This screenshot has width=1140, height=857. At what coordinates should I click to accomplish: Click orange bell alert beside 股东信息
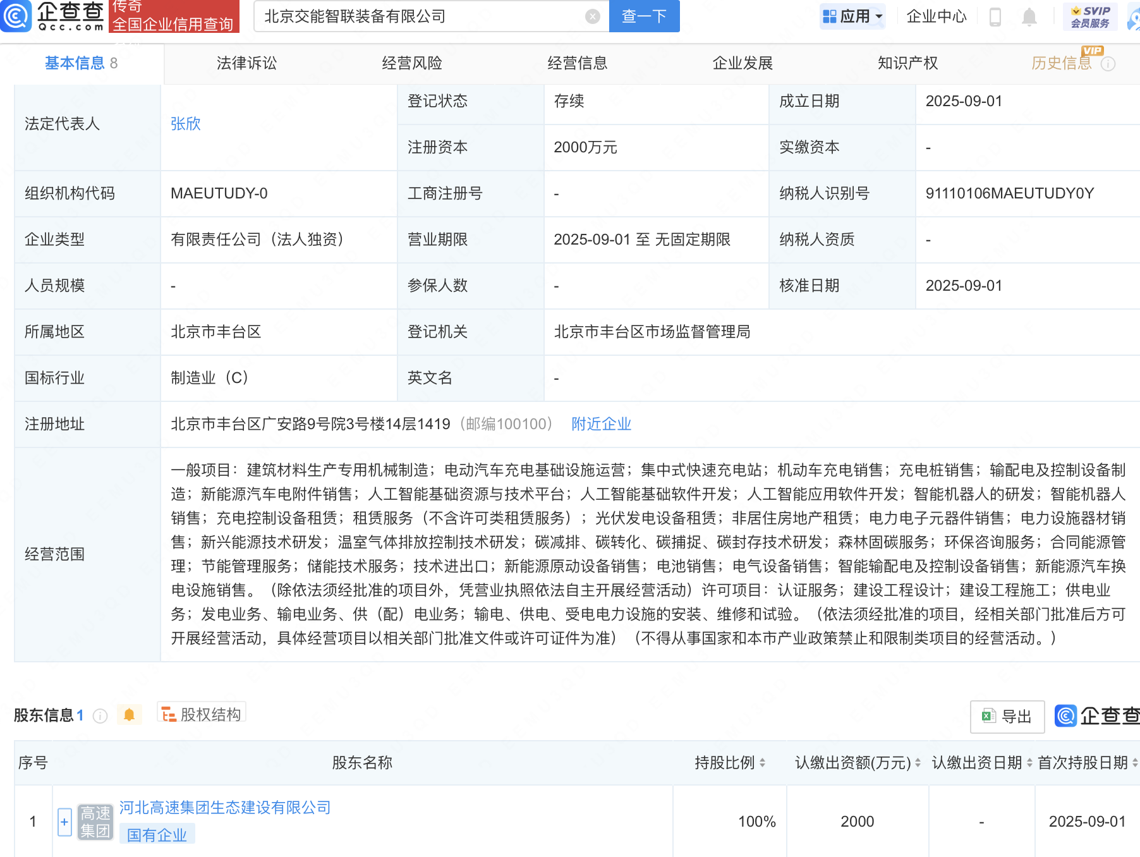[129, 715]
